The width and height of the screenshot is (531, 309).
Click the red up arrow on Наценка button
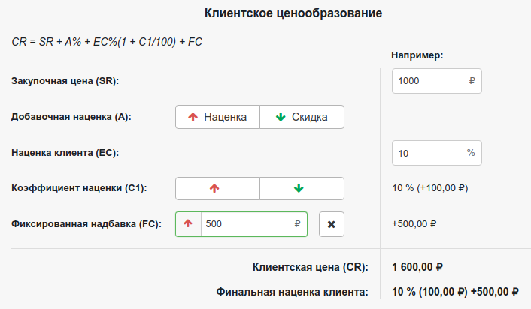(193, 117)
